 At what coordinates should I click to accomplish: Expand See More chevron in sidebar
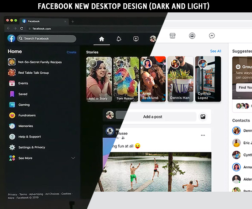(73, 158)
